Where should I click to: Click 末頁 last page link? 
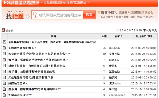(154, 30)
